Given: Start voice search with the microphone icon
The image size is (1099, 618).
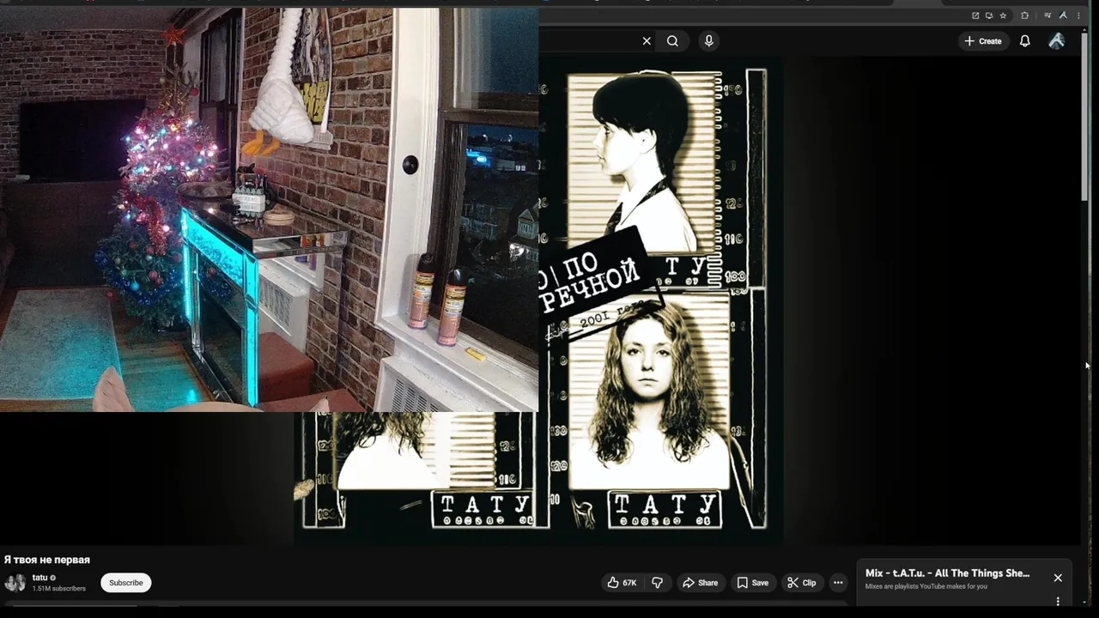Looking at the screenshot, I should [708, 40].
